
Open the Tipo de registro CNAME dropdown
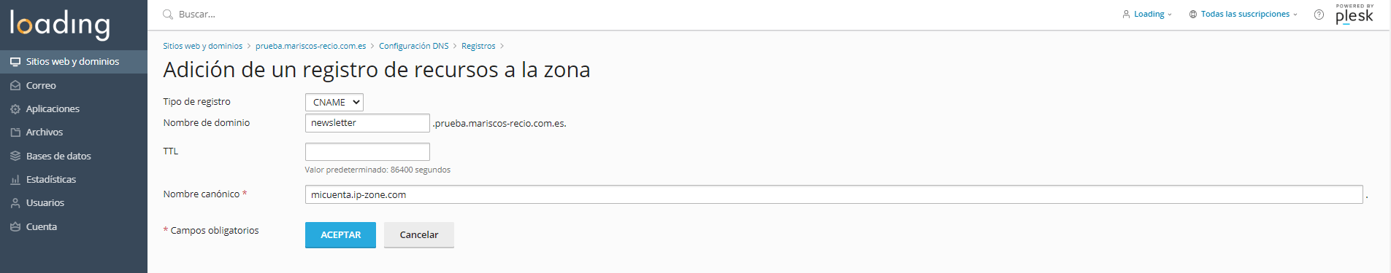tap(334, 103)
